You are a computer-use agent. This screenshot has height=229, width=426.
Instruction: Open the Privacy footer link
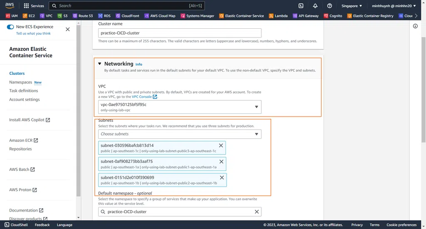[357, 225]
